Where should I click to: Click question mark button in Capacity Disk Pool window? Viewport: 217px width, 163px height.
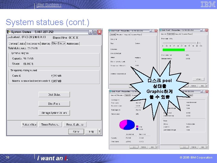[156, 147]
